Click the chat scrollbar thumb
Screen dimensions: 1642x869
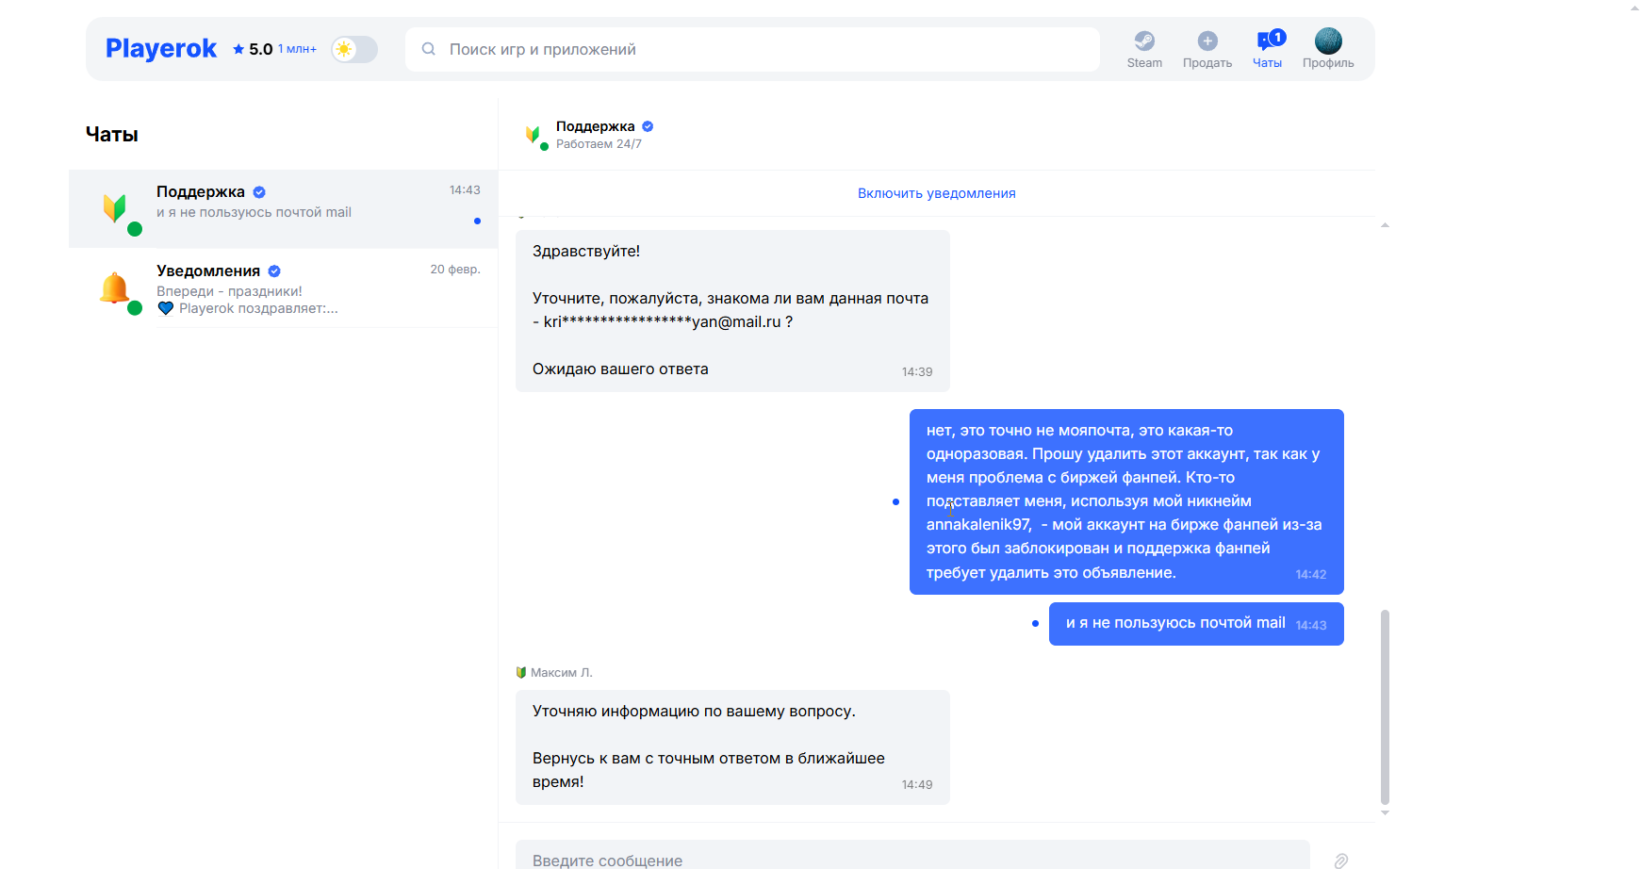click(x=1385, y=707)
